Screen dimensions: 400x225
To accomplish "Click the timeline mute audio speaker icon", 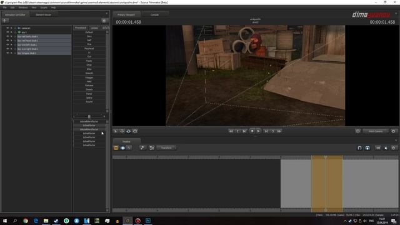I will coord(386,148).
